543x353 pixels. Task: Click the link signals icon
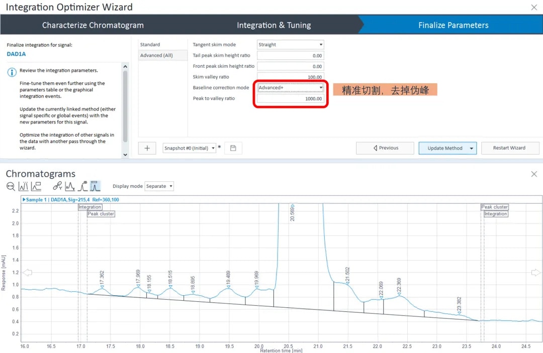pos(57,186)
